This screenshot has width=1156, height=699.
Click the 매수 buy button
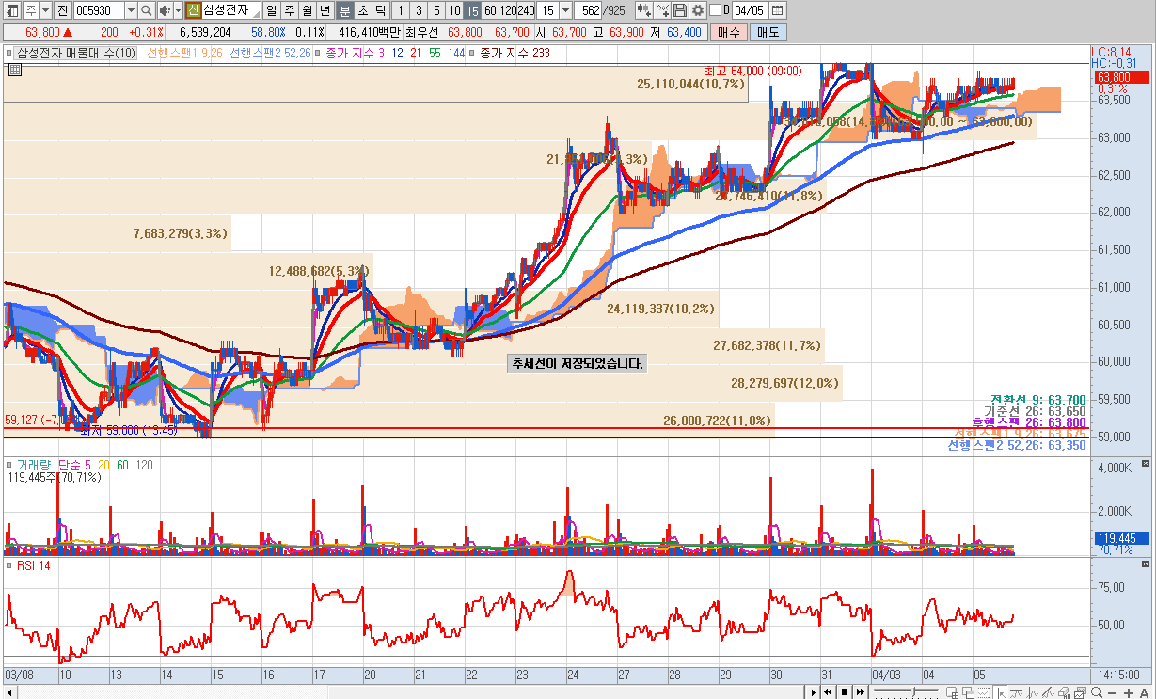coord(728,32)
